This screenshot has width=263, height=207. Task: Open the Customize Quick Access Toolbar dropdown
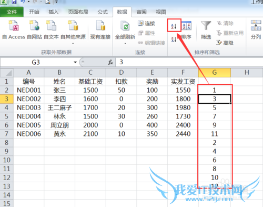56,2
